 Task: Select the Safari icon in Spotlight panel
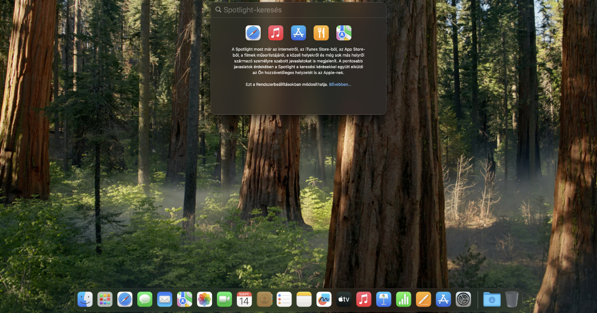(253, 33)
